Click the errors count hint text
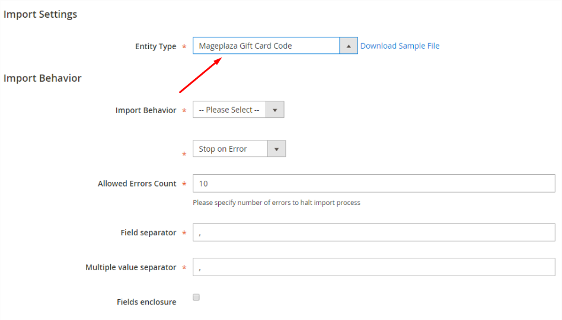562x320 pixels. (x=276, y=203)
